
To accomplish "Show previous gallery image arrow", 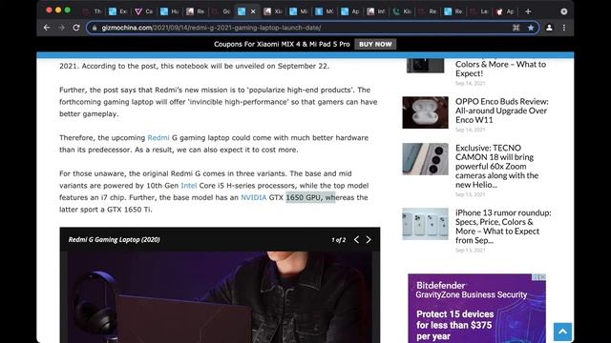I will click(x=356, y=239).
